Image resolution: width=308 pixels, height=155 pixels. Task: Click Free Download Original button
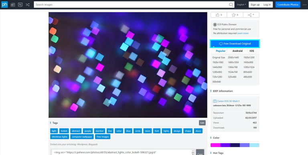(x=235, y=44)
